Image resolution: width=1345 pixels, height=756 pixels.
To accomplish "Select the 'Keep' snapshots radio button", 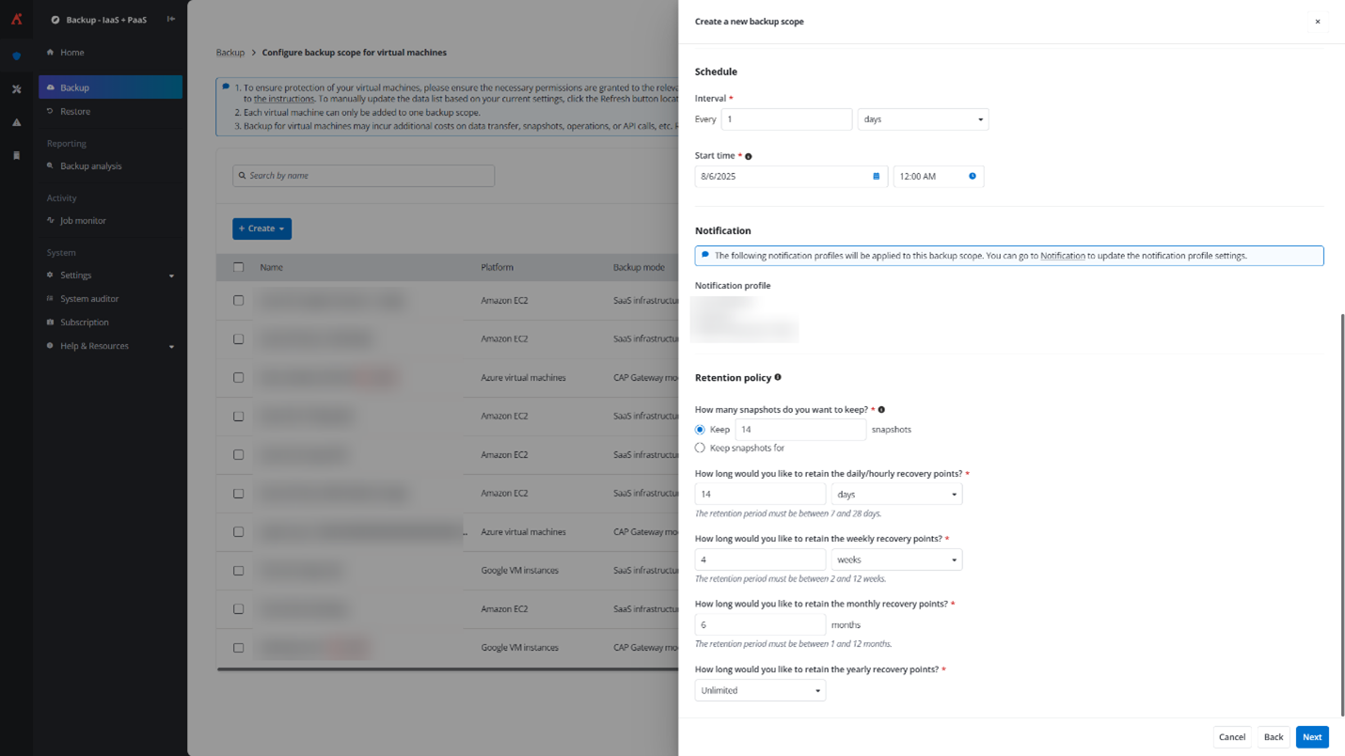I will [700, 430].
